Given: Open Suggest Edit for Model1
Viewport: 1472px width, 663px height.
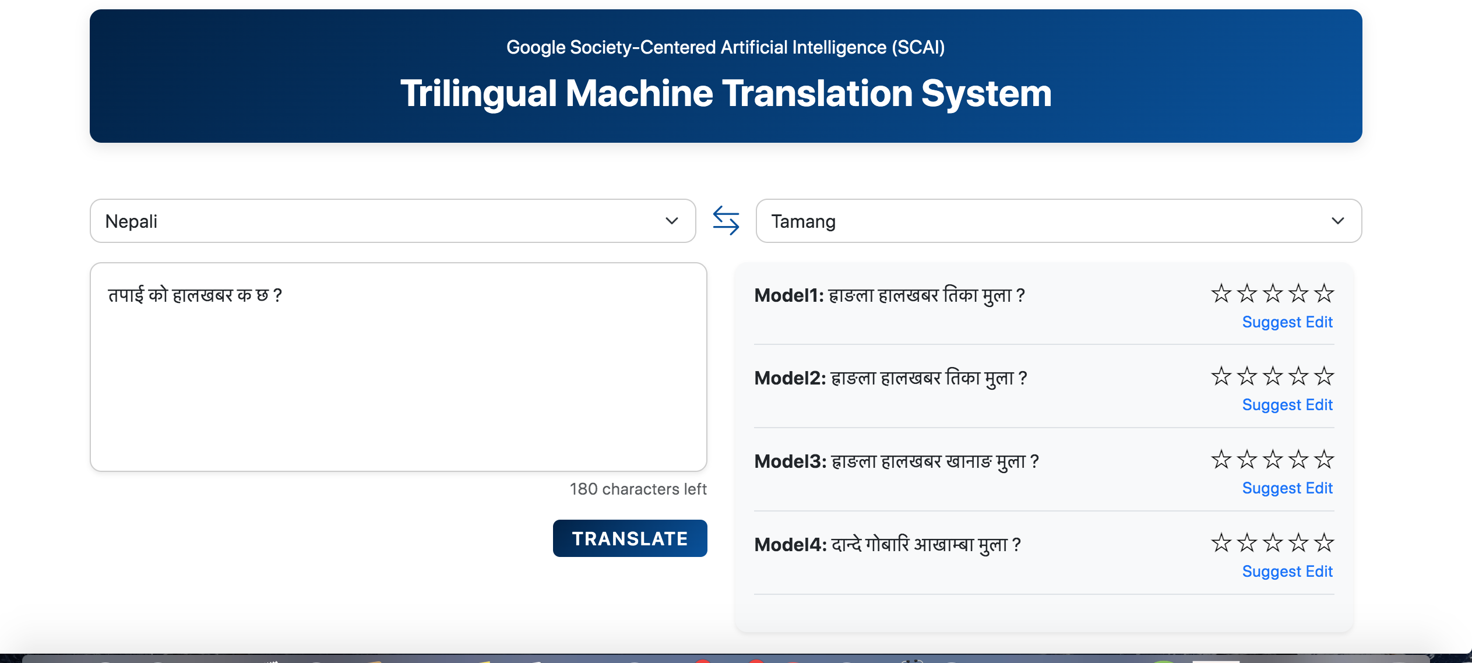Looking at the screenshot, I should click(x=1288, y=322).
